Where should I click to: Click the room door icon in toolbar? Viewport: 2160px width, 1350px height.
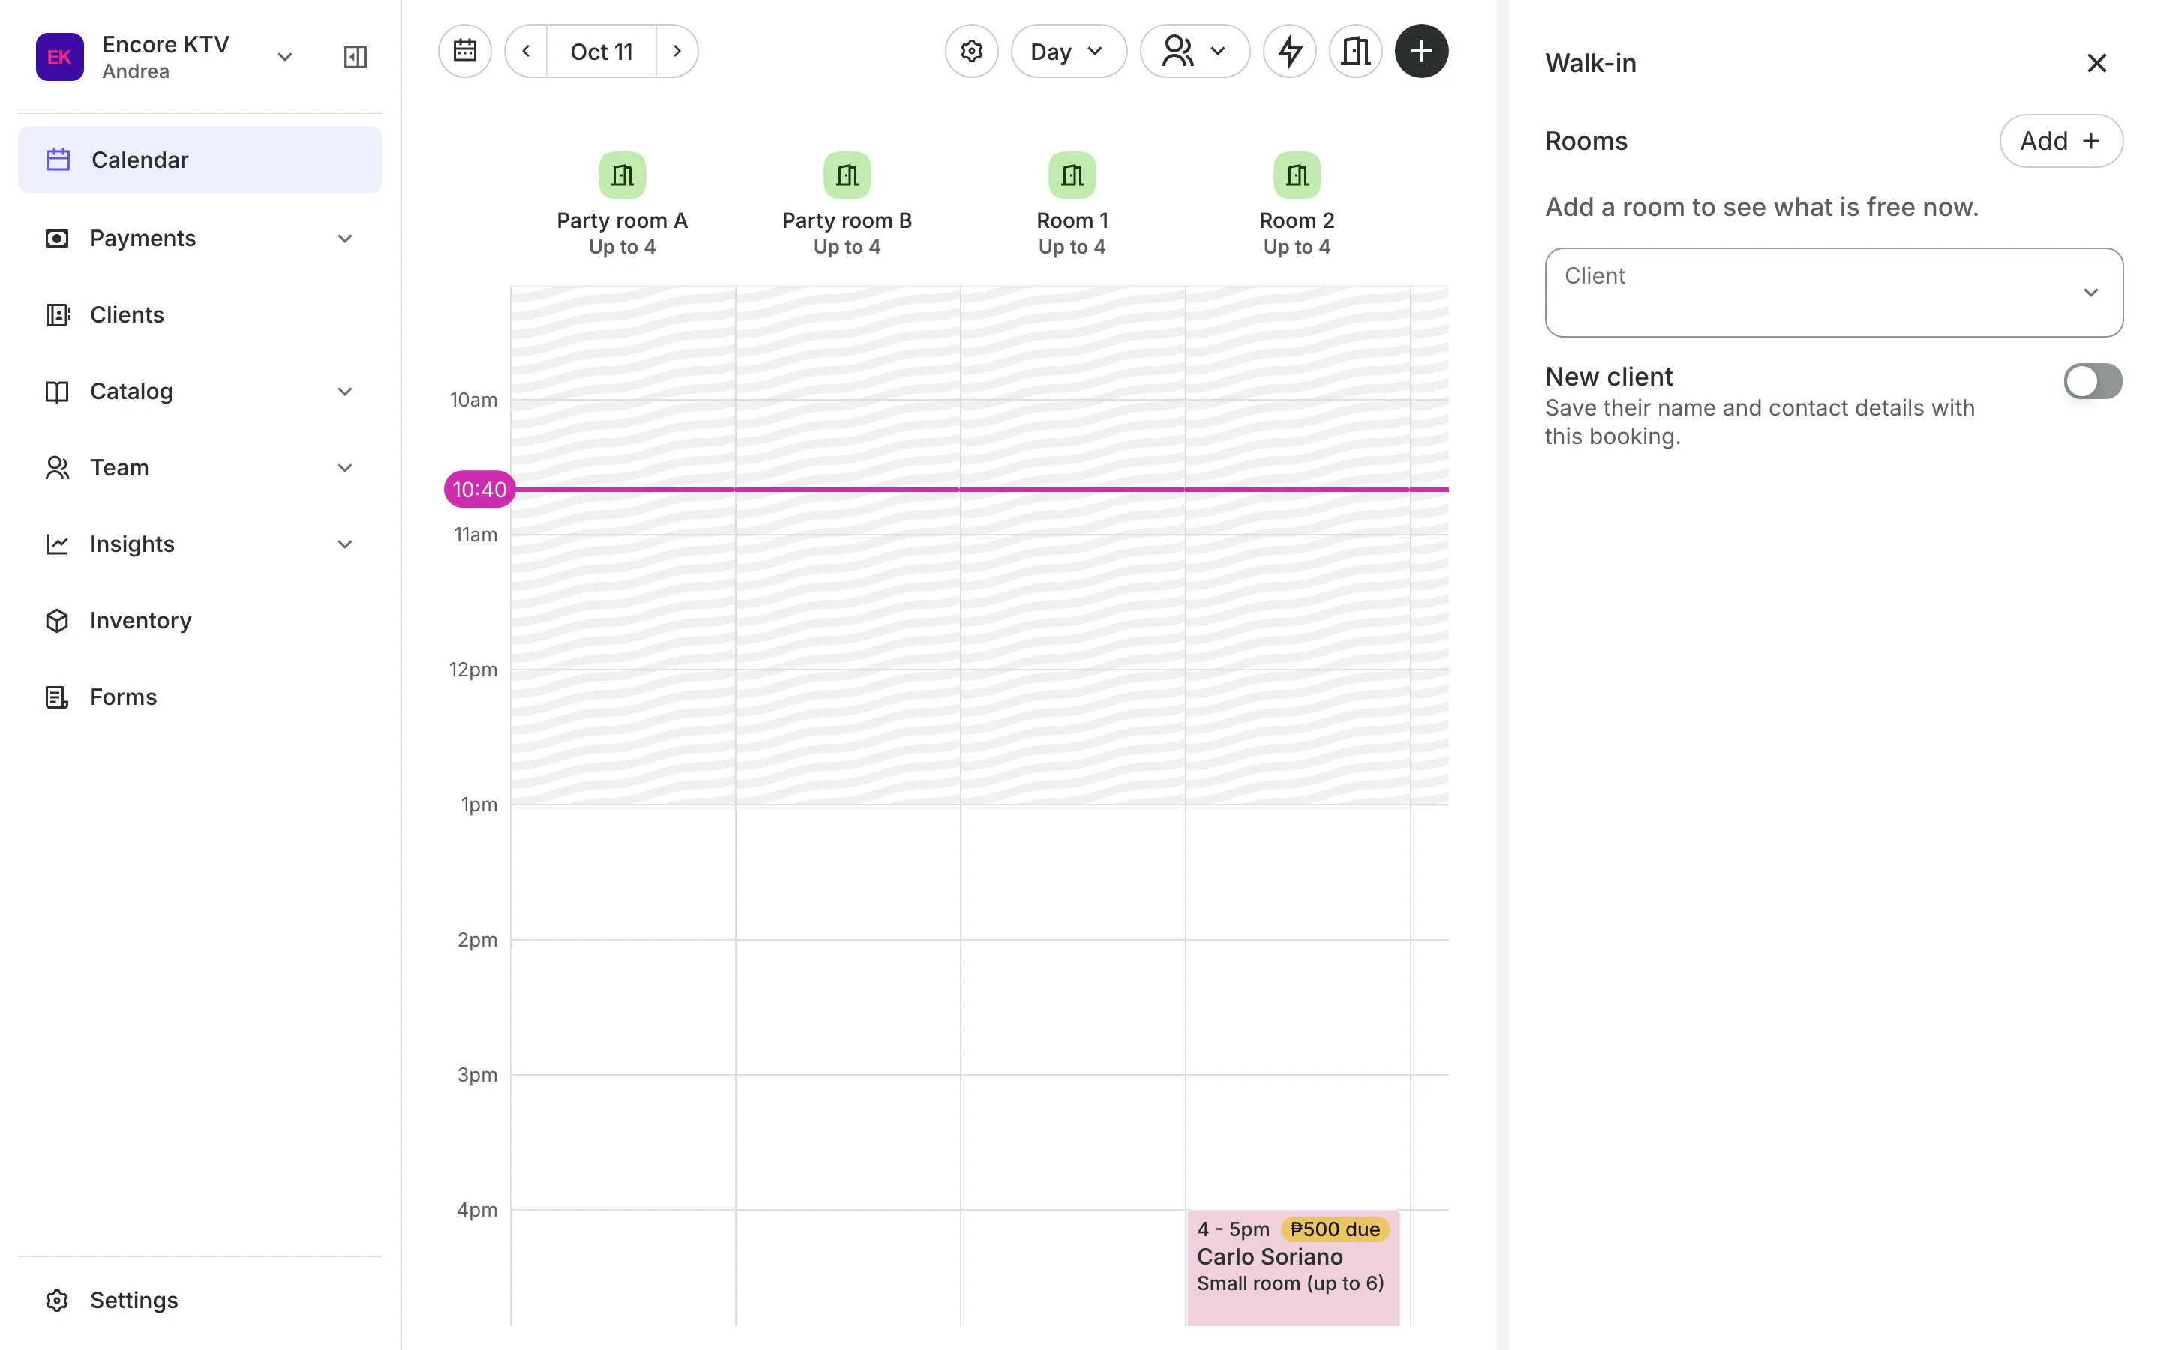1356,51
